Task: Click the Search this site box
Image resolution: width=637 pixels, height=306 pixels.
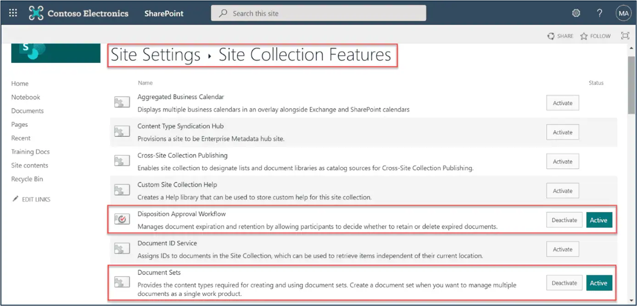Action: point(318,13)
